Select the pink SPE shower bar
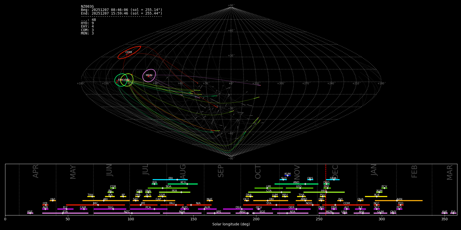This screenshot has height=230, width=461. coord(218,213)
